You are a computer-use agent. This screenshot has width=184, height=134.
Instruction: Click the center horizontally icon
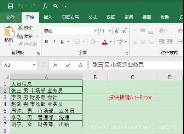143,42
